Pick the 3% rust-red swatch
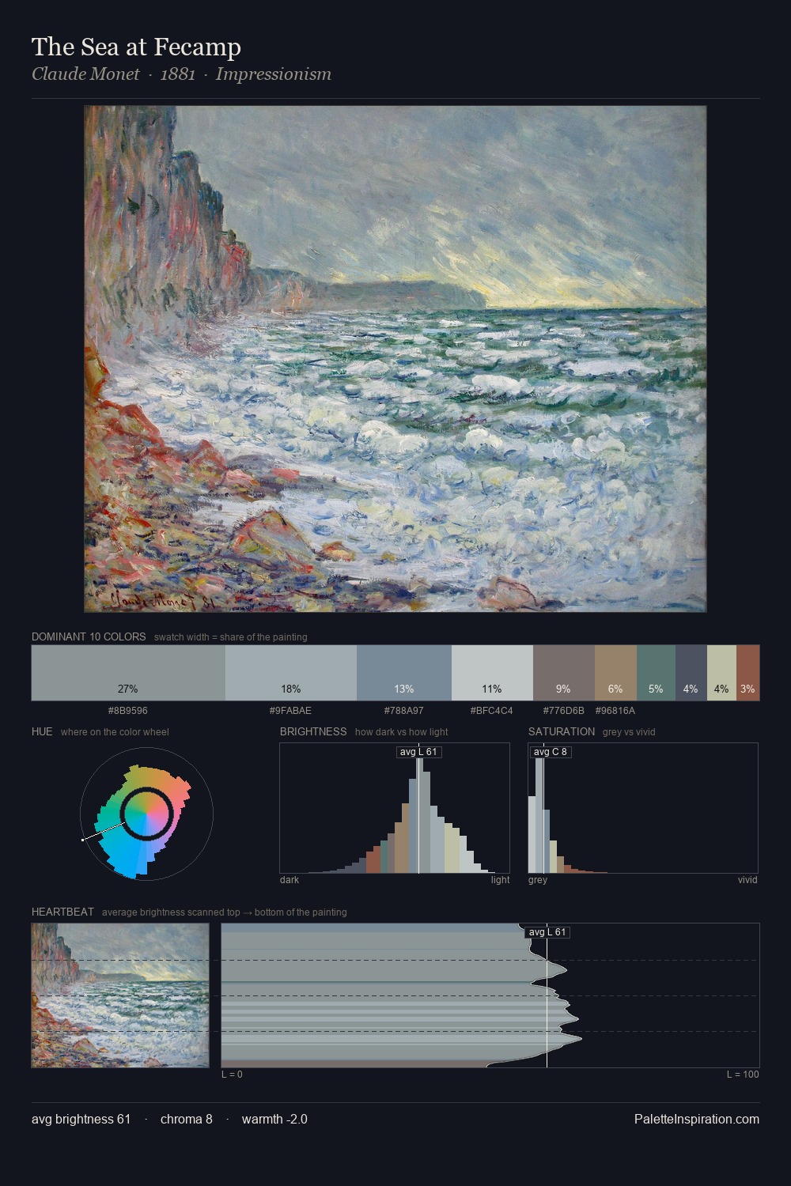This screenshot has height=1186, width=791. point(747,673)
